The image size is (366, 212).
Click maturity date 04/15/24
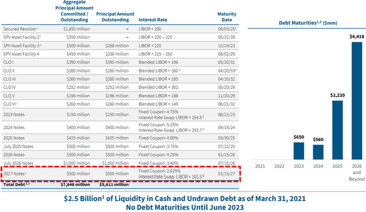[226, 127]
